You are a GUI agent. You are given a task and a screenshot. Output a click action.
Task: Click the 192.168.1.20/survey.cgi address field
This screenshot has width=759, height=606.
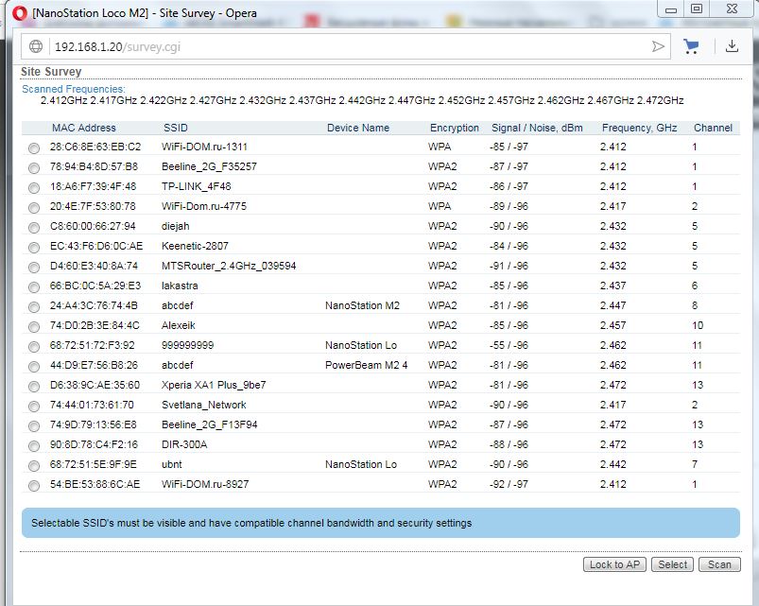click(x=346, y=46)
